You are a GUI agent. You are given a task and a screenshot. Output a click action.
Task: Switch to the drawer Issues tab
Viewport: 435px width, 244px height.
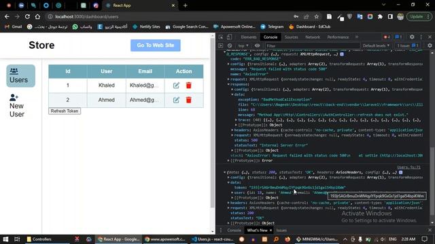pyautogui.click(x=281, y=230)
